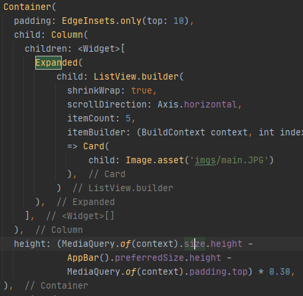Click the itemCount property
Image resolution: width=303 pixels, height=296 pixels.
coord(91,118)
